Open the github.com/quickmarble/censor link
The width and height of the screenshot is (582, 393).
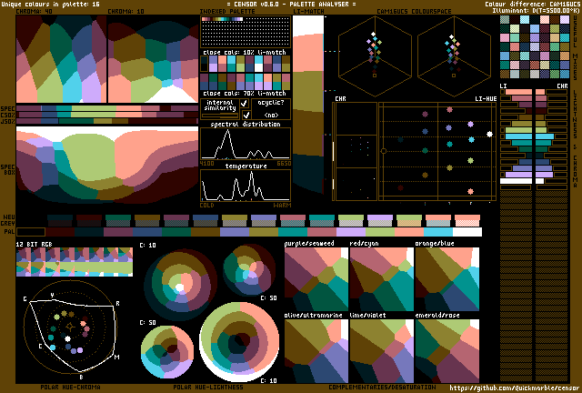(515, 387)
